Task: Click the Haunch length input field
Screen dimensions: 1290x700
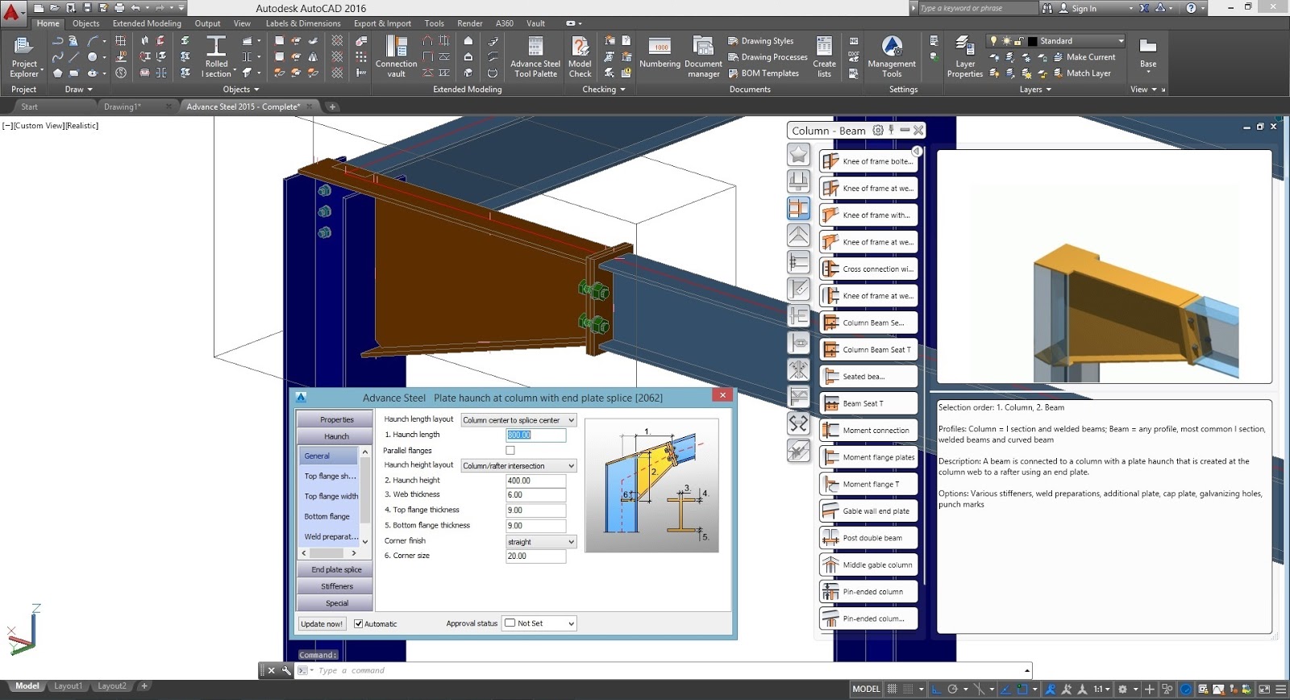Action: (535, 435)
